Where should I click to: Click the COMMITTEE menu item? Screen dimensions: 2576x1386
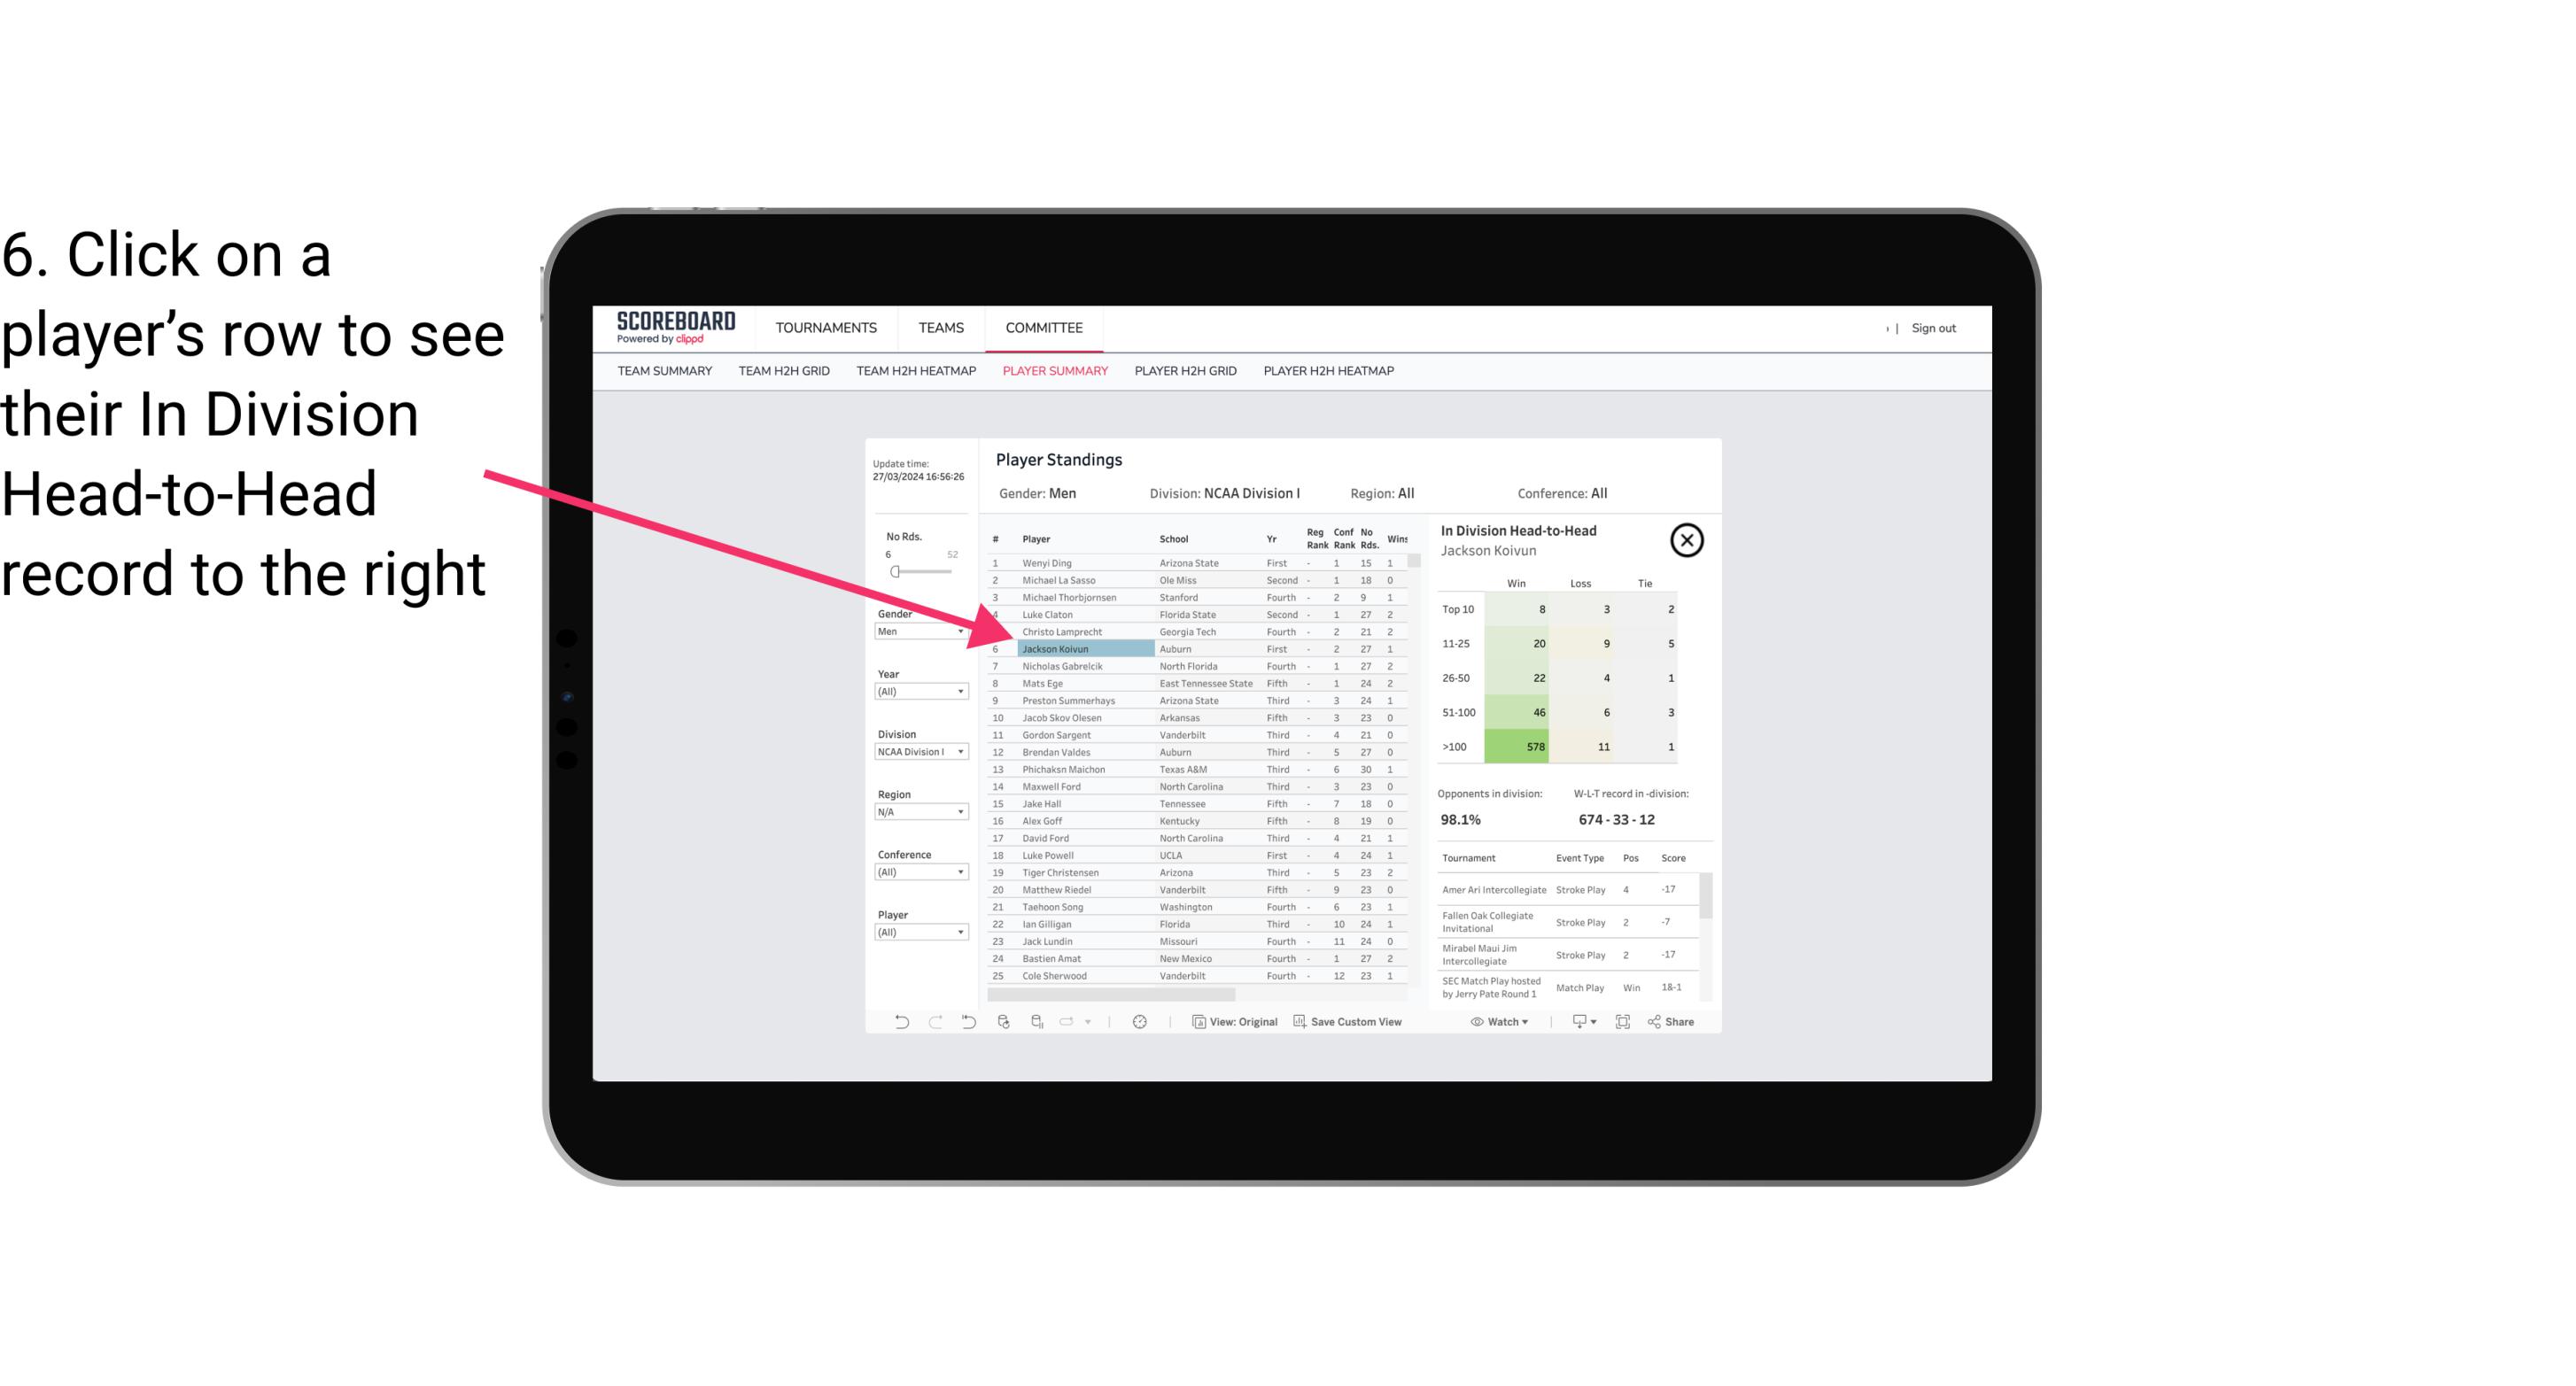1044,328
